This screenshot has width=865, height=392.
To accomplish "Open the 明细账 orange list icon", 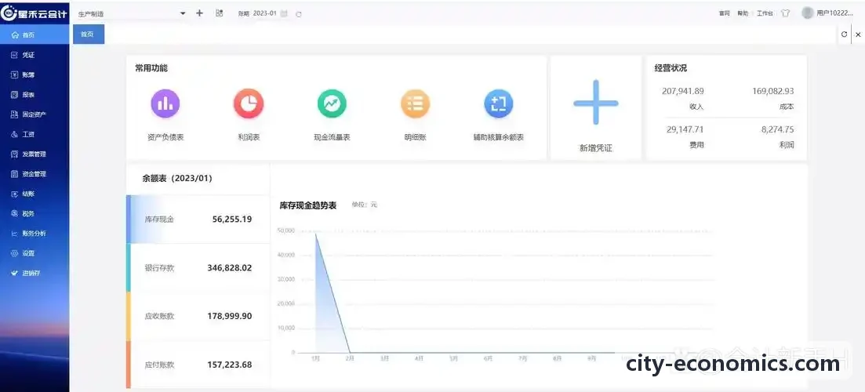I will 416,103.
